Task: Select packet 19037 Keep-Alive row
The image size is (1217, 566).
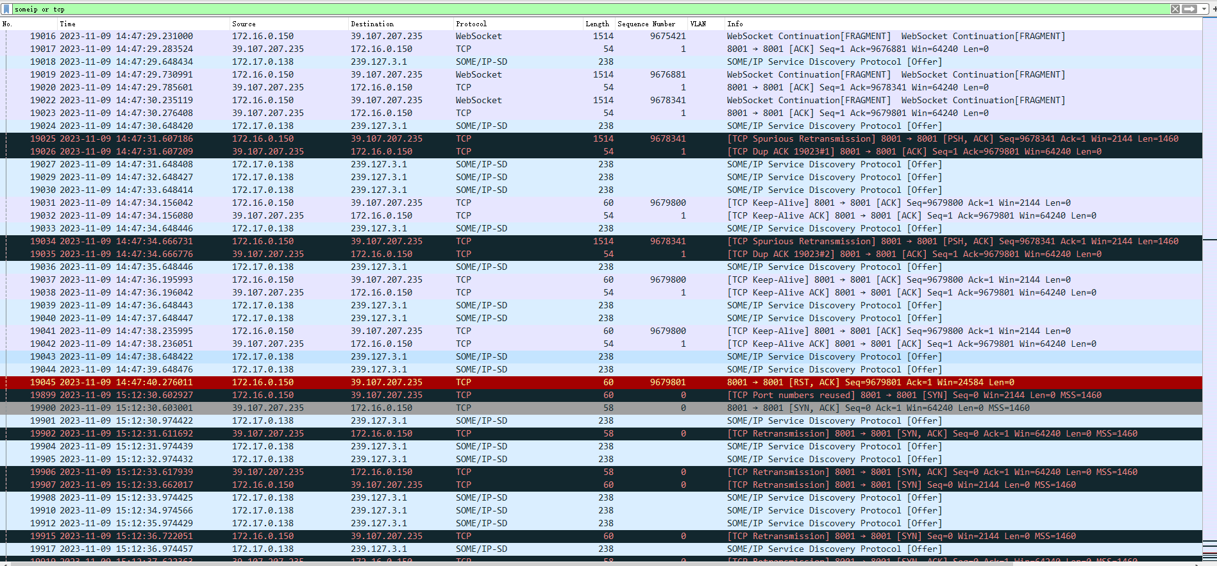Action: (601, 280)
